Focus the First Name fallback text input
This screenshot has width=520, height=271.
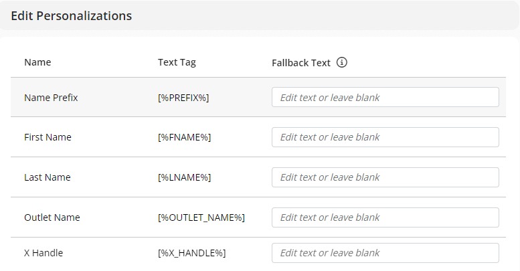tap(385, 137)
